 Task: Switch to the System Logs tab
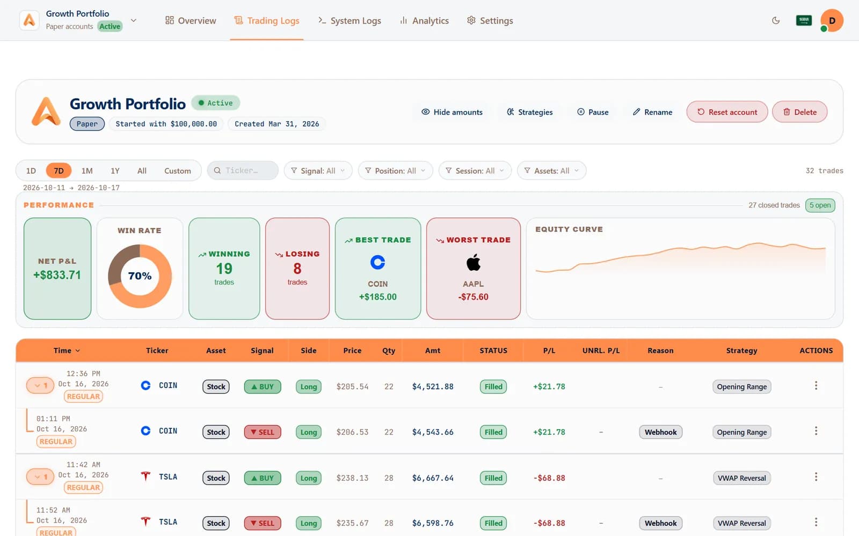pos(350,20)
